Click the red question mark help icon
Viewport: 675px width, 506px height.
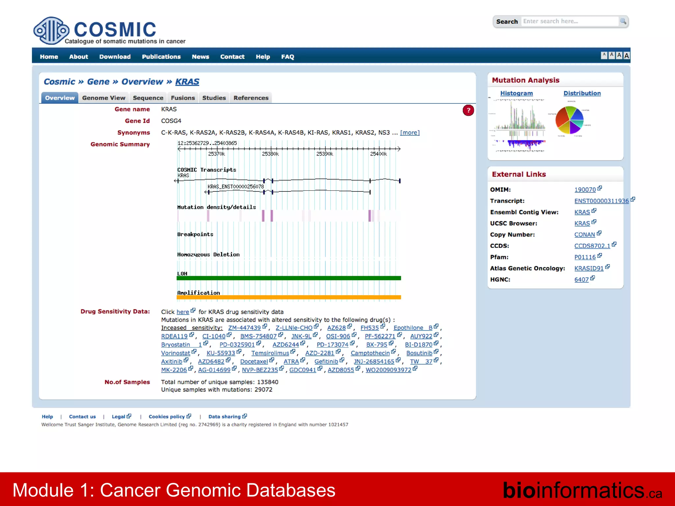468,110
